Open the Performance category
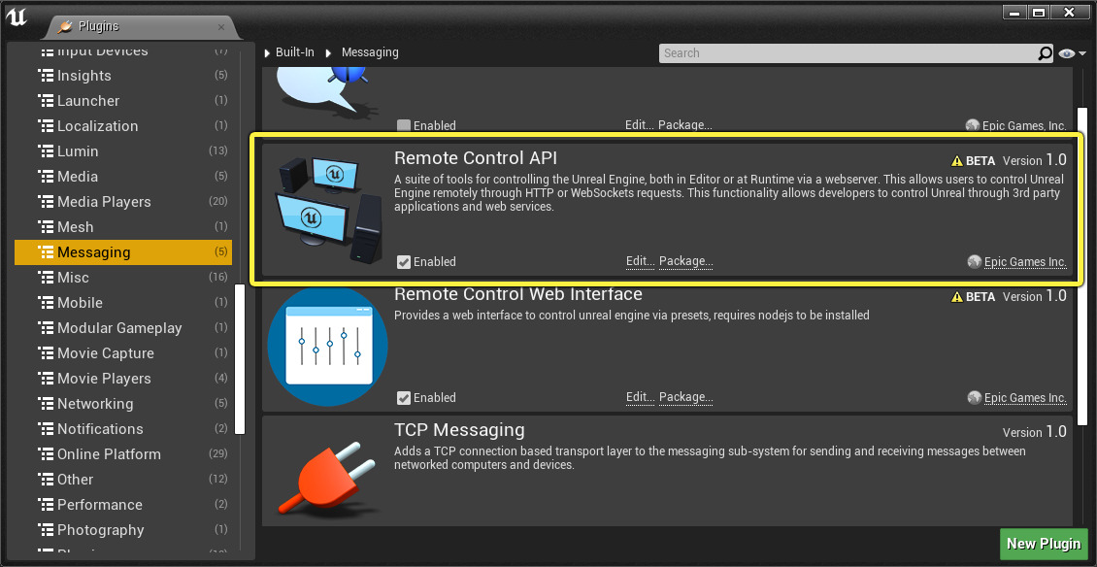 point(123,504)
